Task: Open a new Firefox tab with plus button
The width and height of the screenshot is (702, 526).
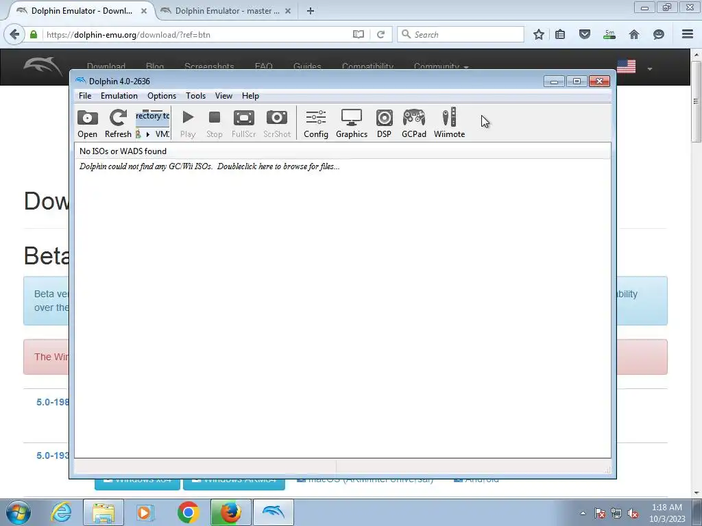Action: pyautogui.click(x=311, y=11)
